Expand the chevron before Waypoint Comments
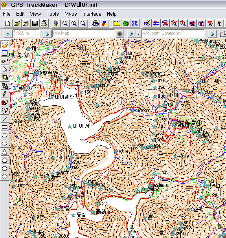226x238 pixels. click(x=132, y=34)
